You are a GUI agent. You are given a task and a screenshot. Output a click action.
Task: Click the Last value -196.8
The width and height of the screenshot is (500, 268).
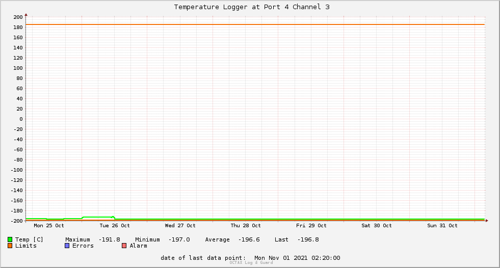click(x=308, y=239)
